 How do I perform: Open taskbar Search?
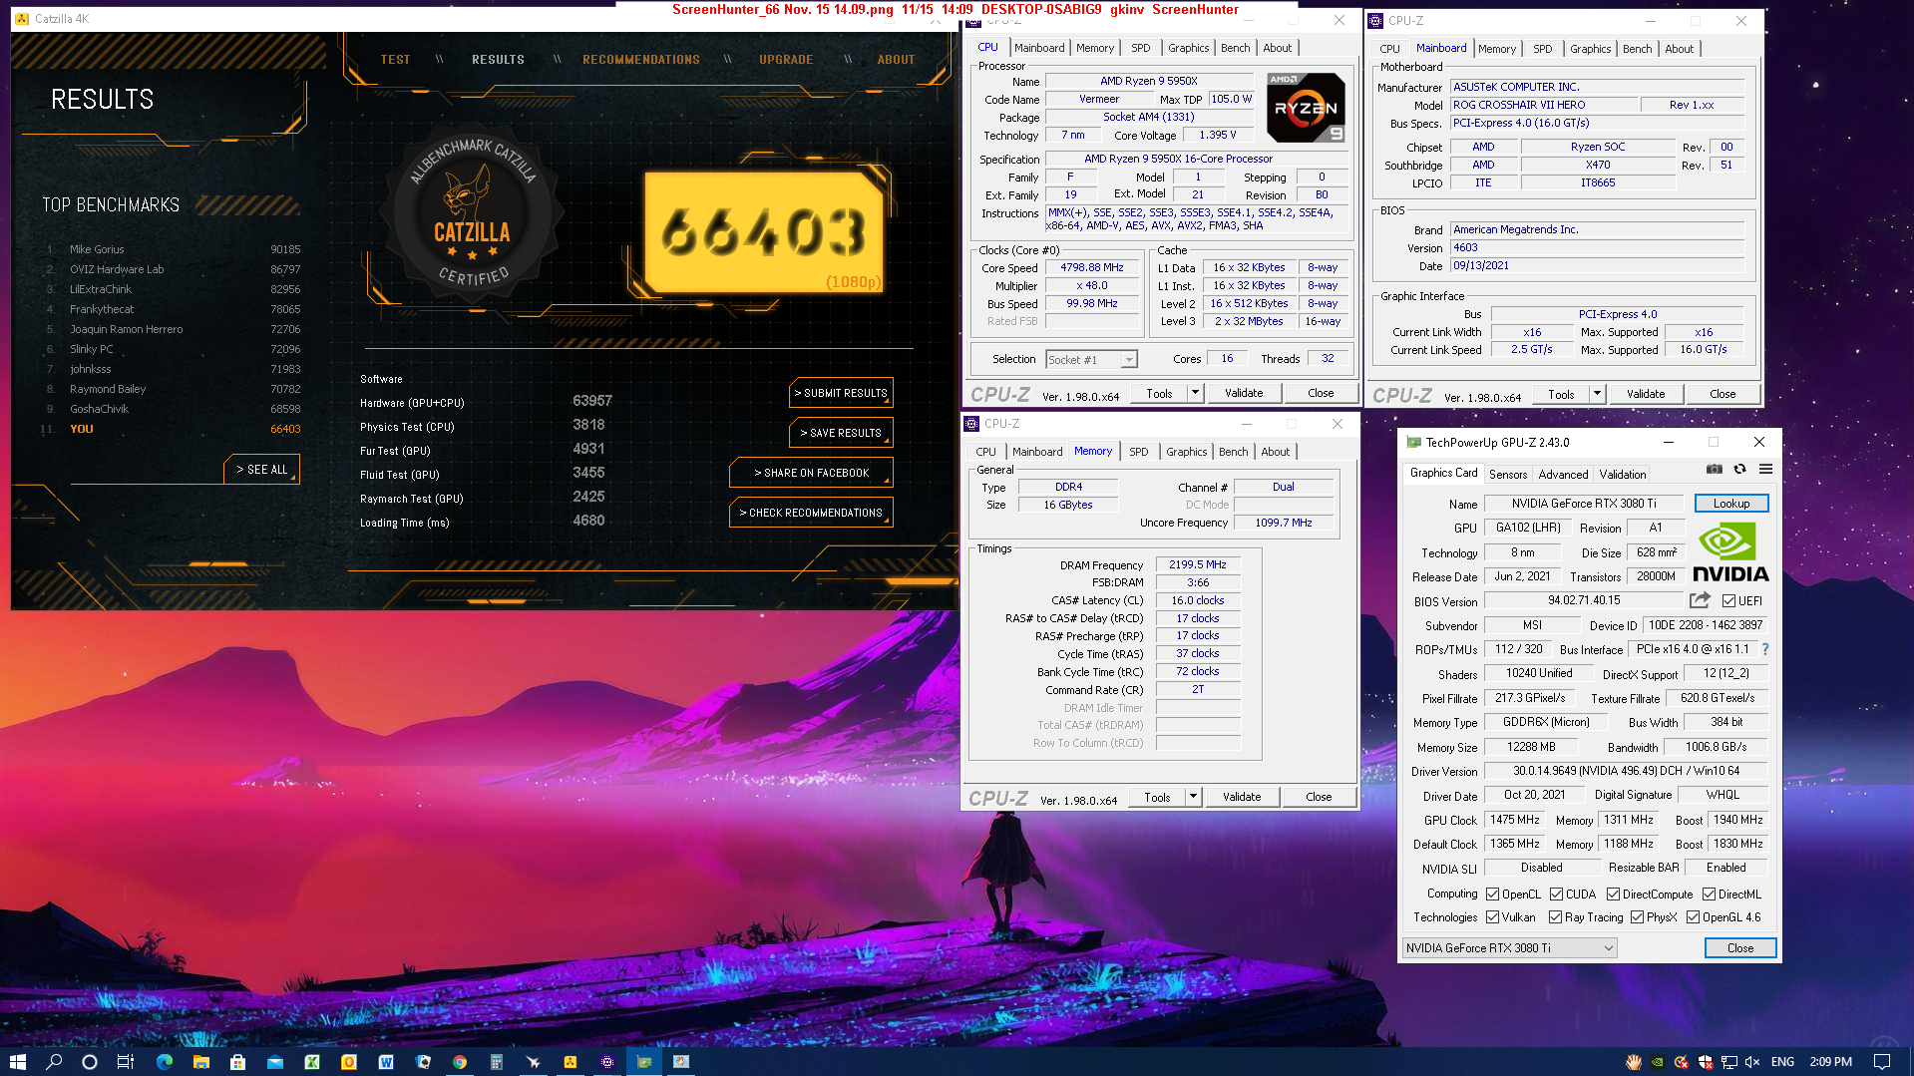click(54, 1062)
